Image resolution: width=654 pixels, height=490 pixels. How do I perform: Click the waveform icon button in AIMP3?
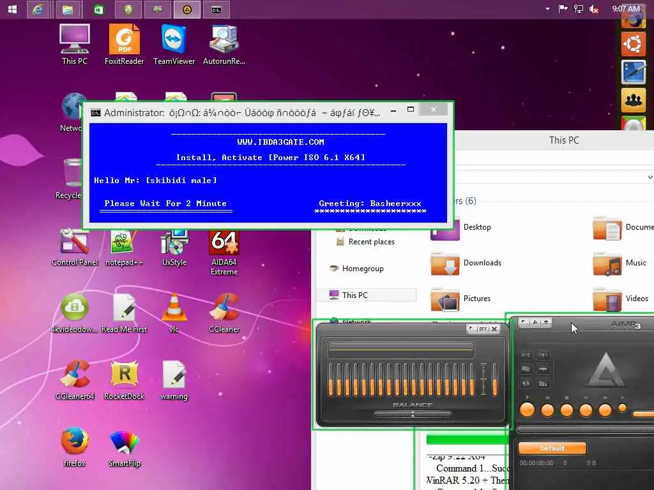click(543, 369)
